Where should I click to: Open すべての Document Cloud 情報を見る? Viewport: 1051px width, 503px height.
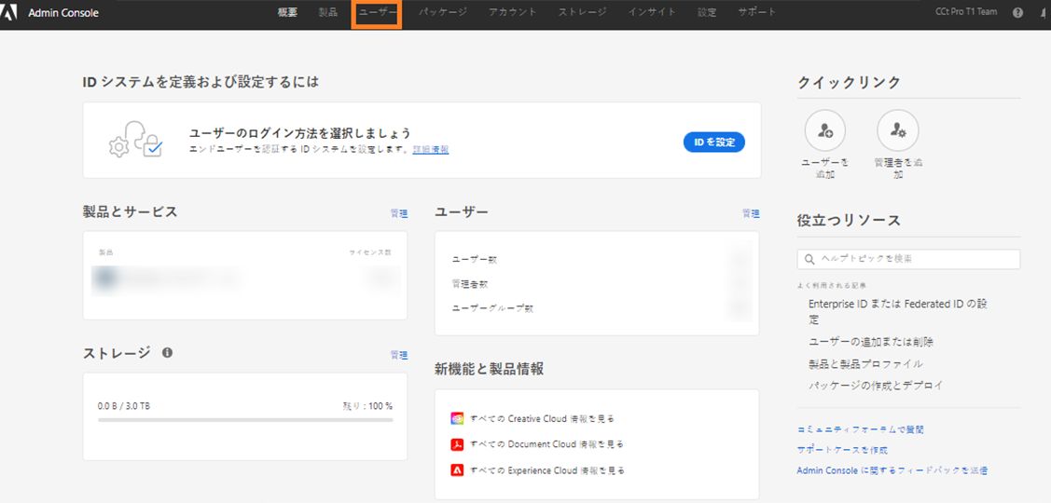point(546,444)
